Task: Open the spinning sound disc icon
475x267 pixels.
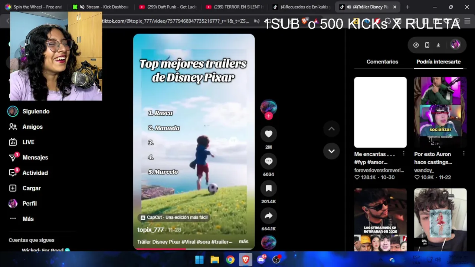Action: point(269,243)
